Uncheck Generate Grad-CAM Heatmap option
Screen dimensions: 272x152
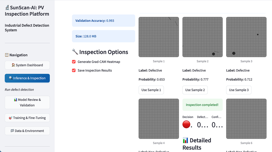click(74, 62)
